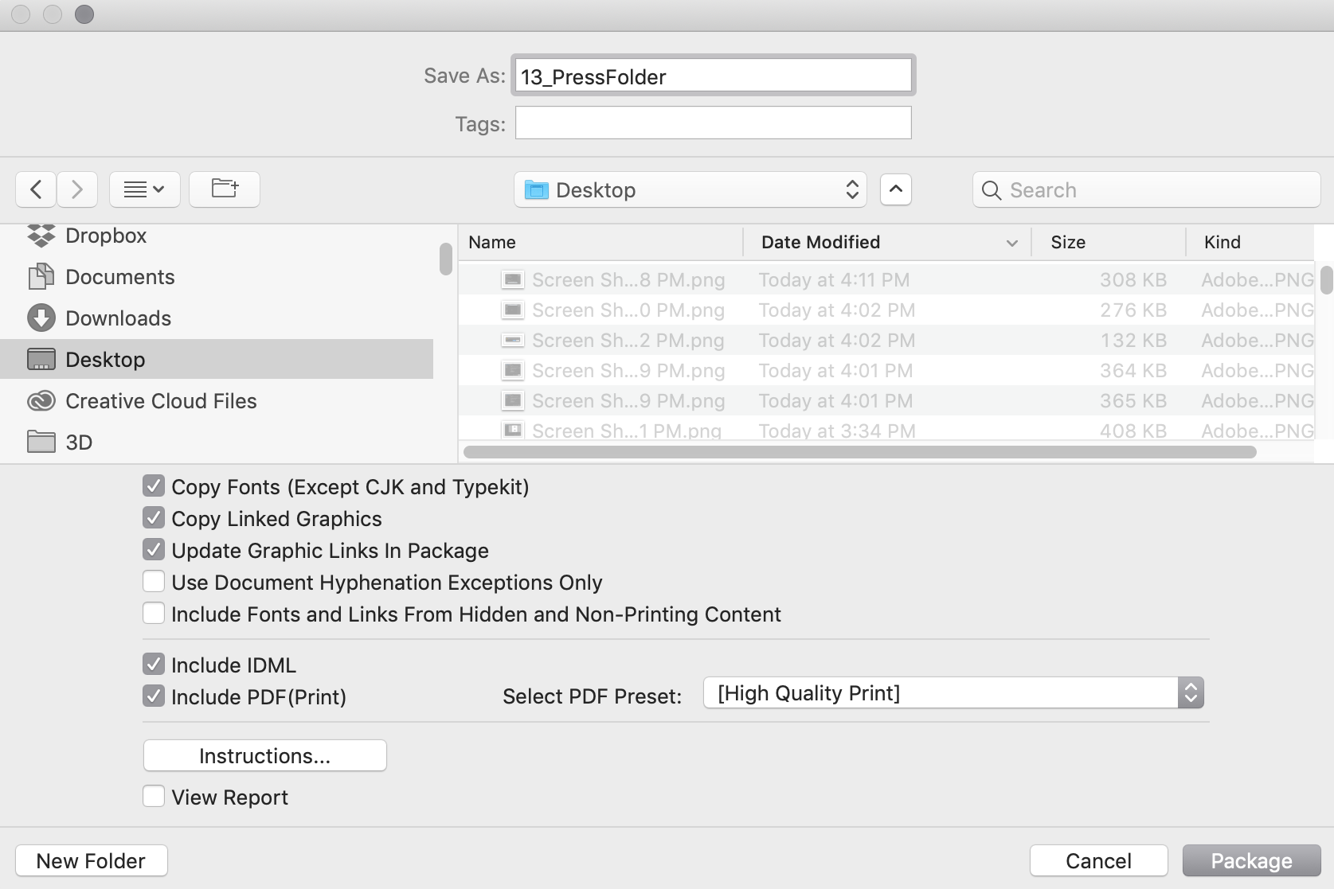Enable Use Document Hyphenation Exceptions Only
1334x889 pixels.
pos(154,582)
